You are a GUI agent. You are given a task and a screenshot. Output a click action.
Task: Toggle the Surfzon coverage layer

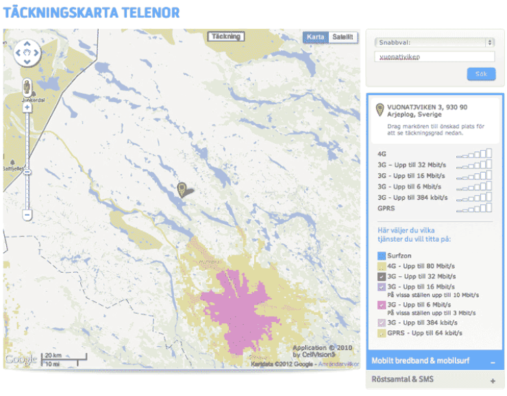382,256
